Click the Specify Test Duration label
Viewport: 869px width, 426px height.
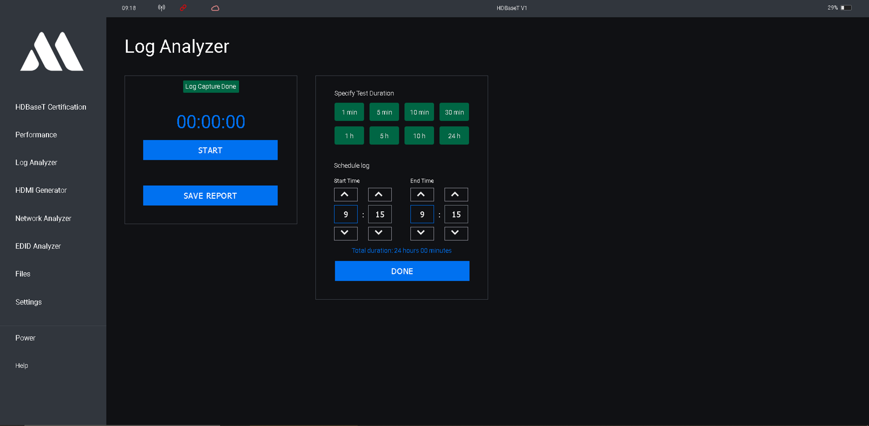click(364, 93)
